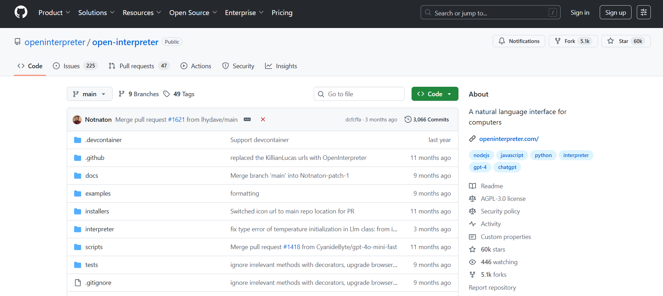This screenshot has width=663, height=296.
Task: Select the nodejs topic tag
Action: click(x=481, y=155)
